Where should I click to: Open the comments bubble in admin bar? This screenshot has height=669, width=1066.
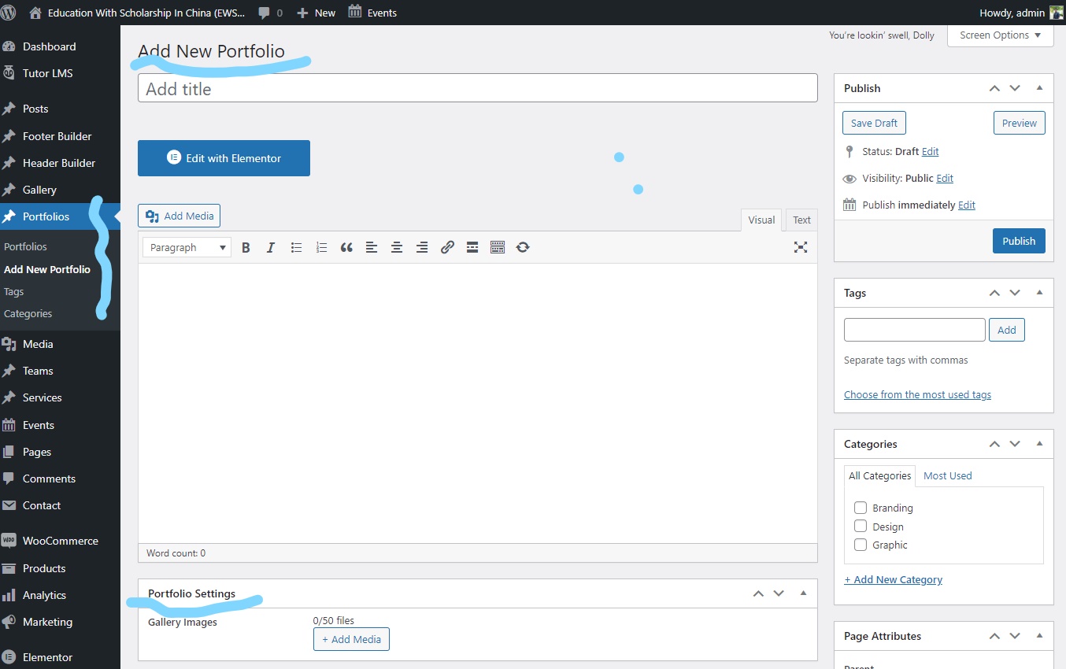[x=270, y=13]
